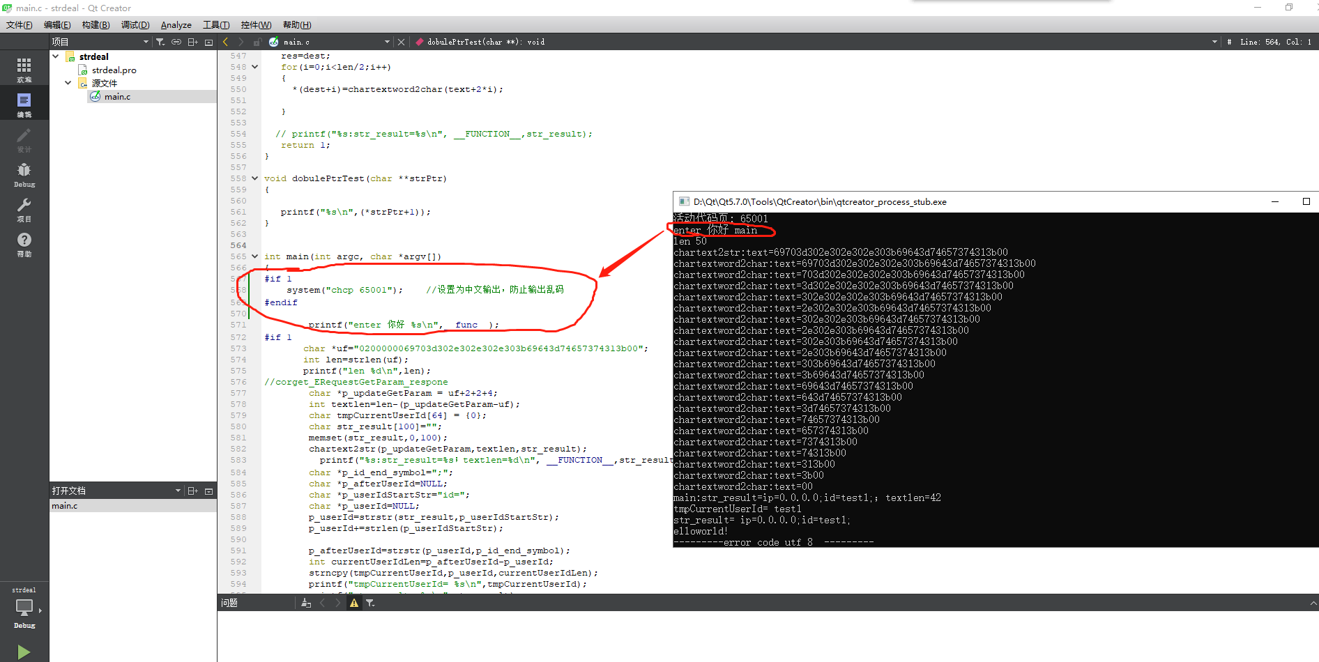
Task: Click the forward navigation arrow
Action: [x=241, y=41]
